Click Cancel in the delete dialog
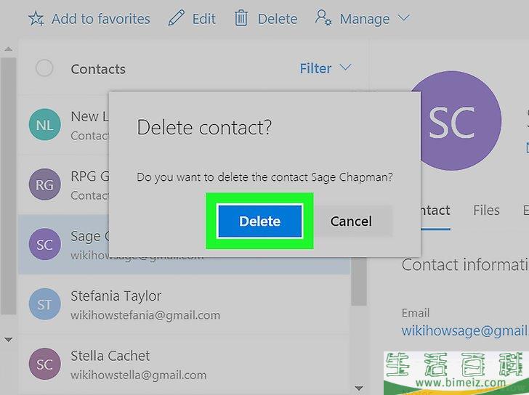 pos(351,221)
